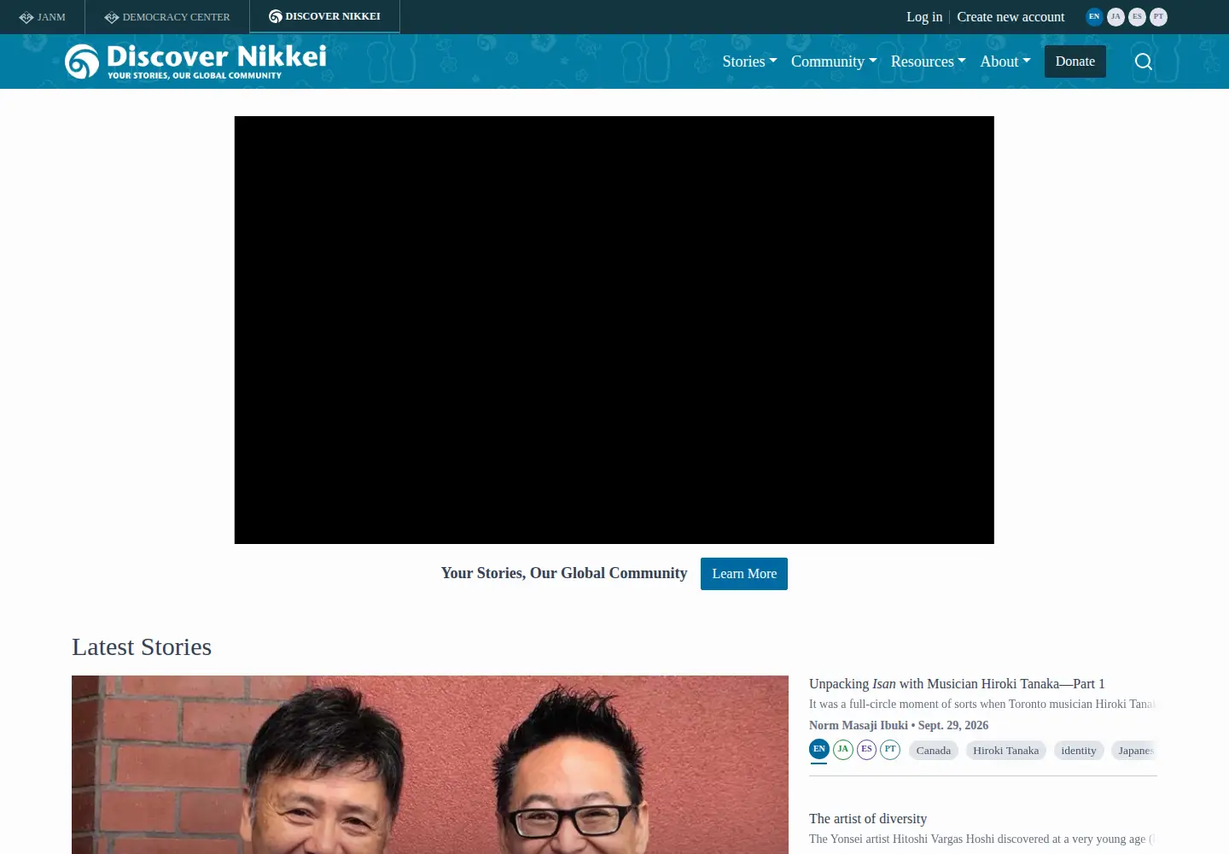Expand the Stories dropdown menu
The image size is (1229, 854).
click(749, 61)
